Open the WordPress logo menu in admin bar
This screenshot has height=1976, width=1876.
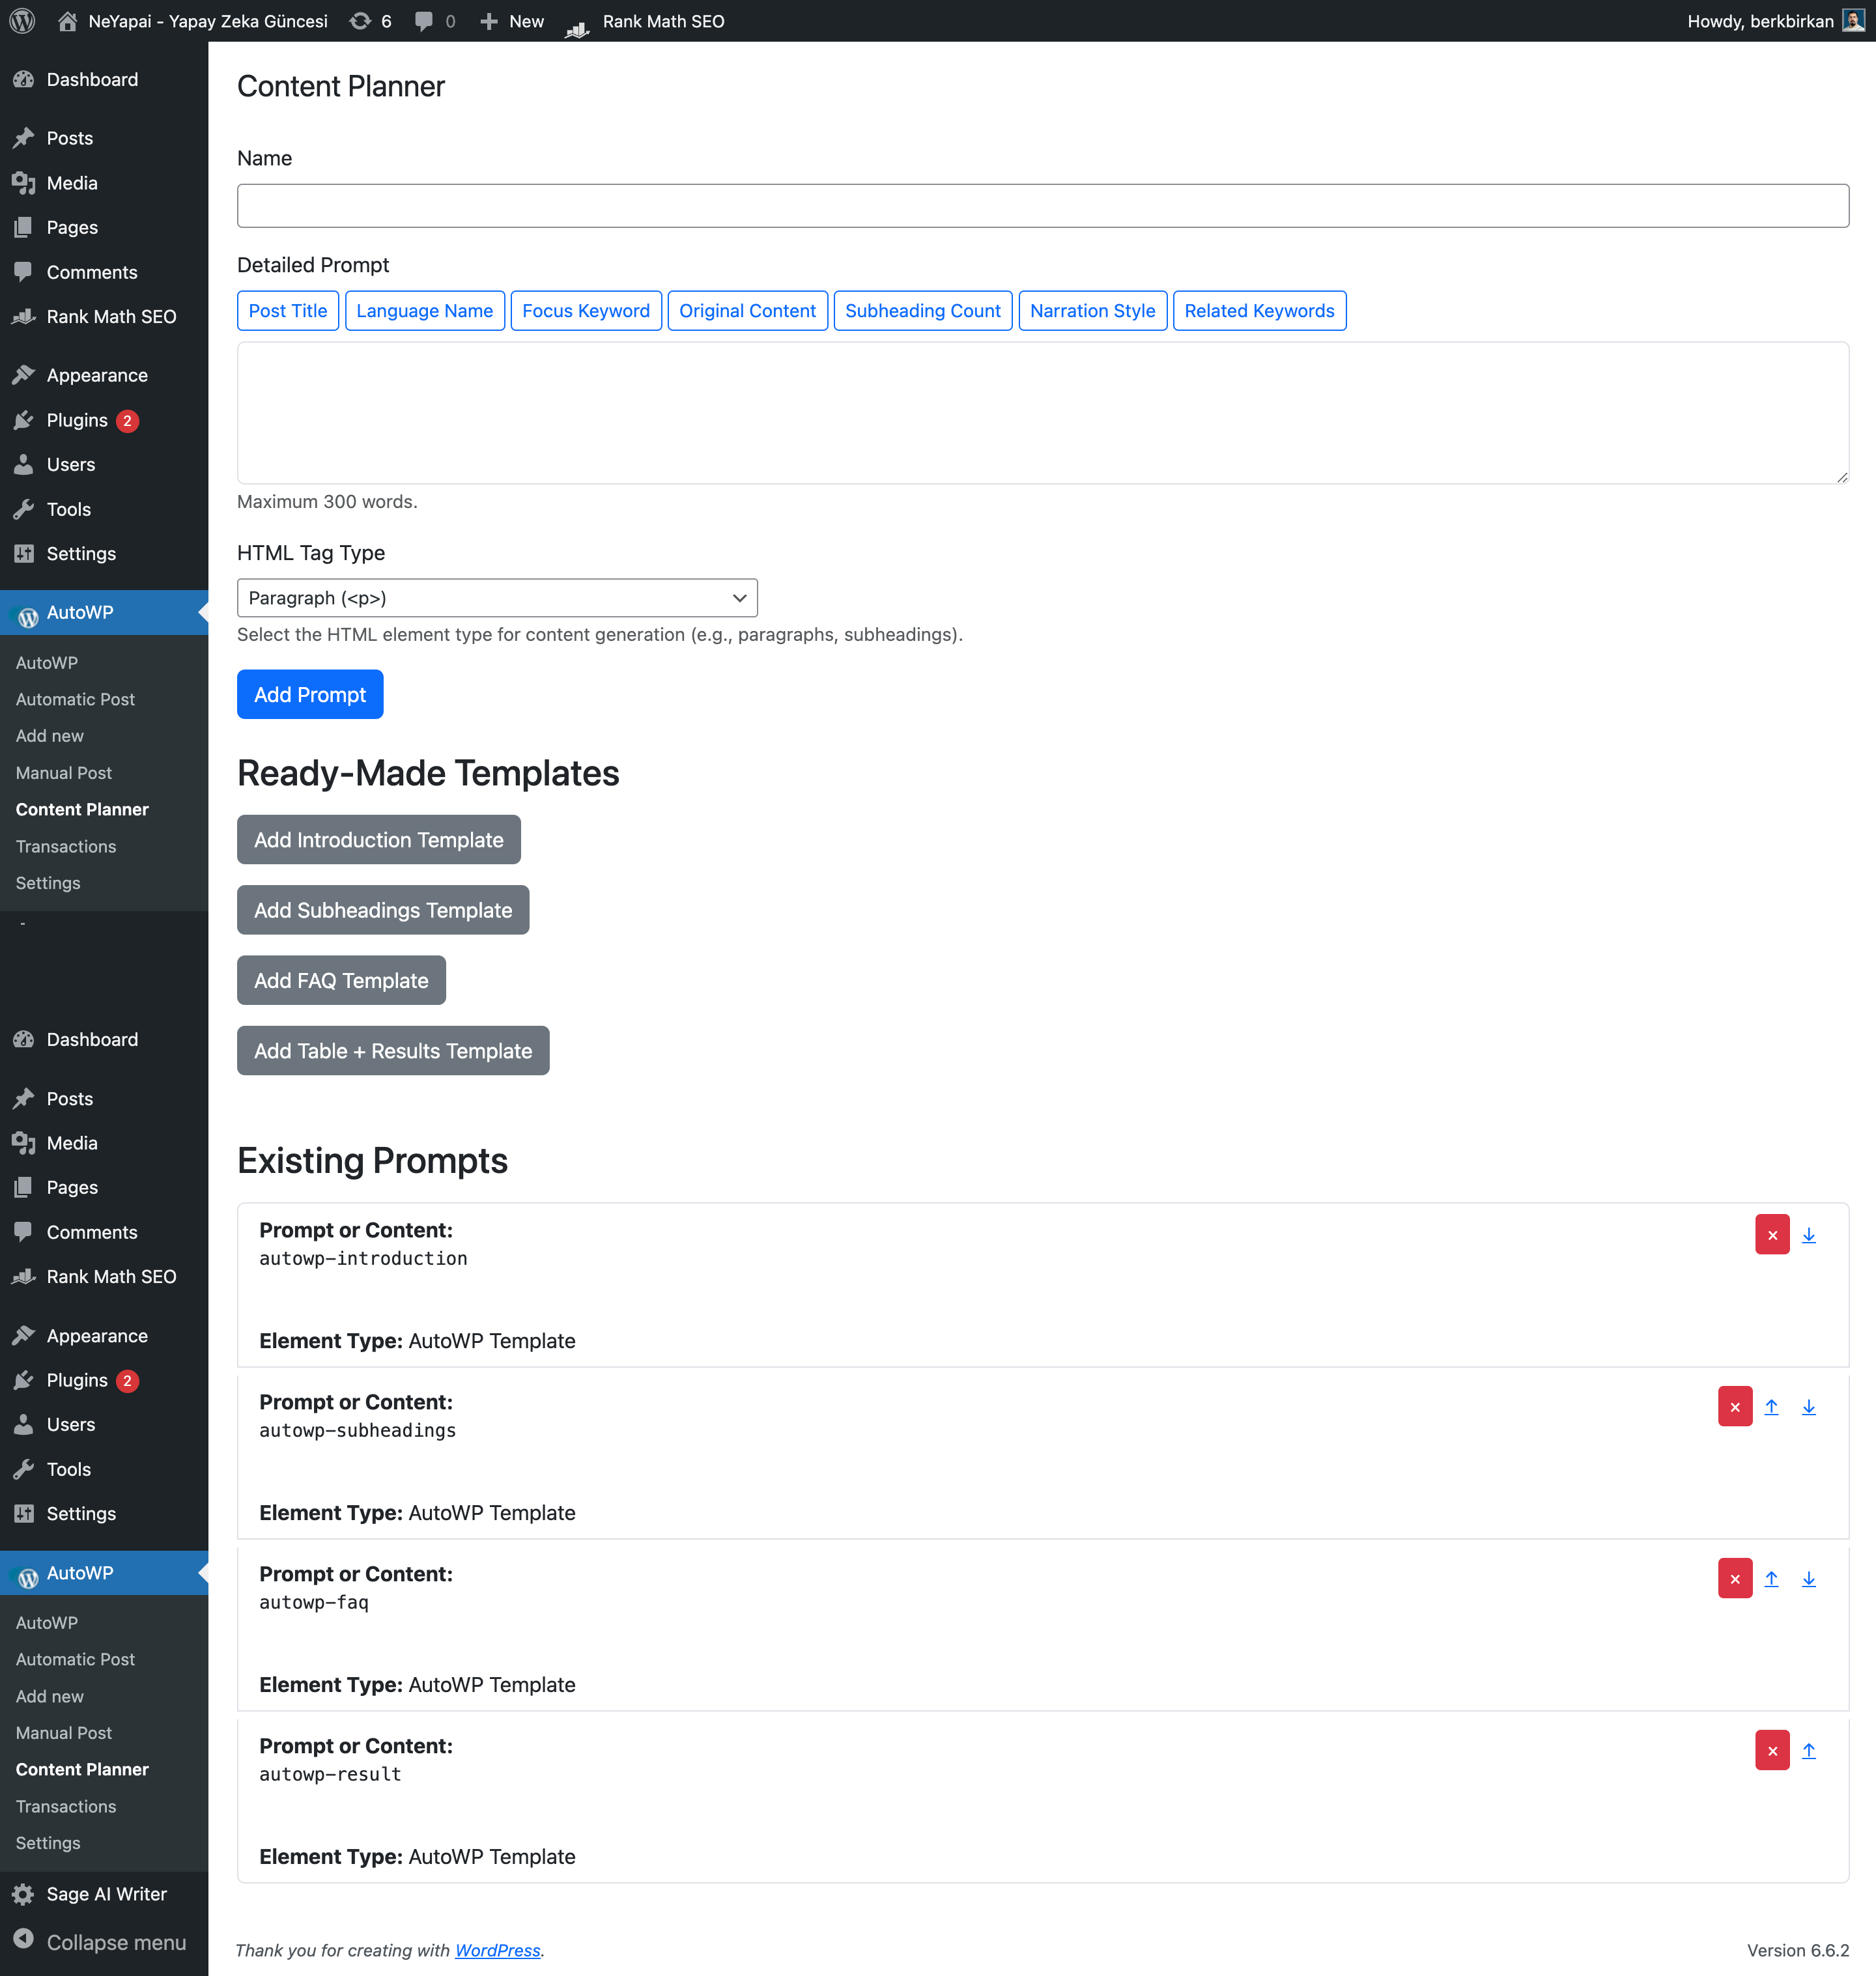(x=23, y=21)
